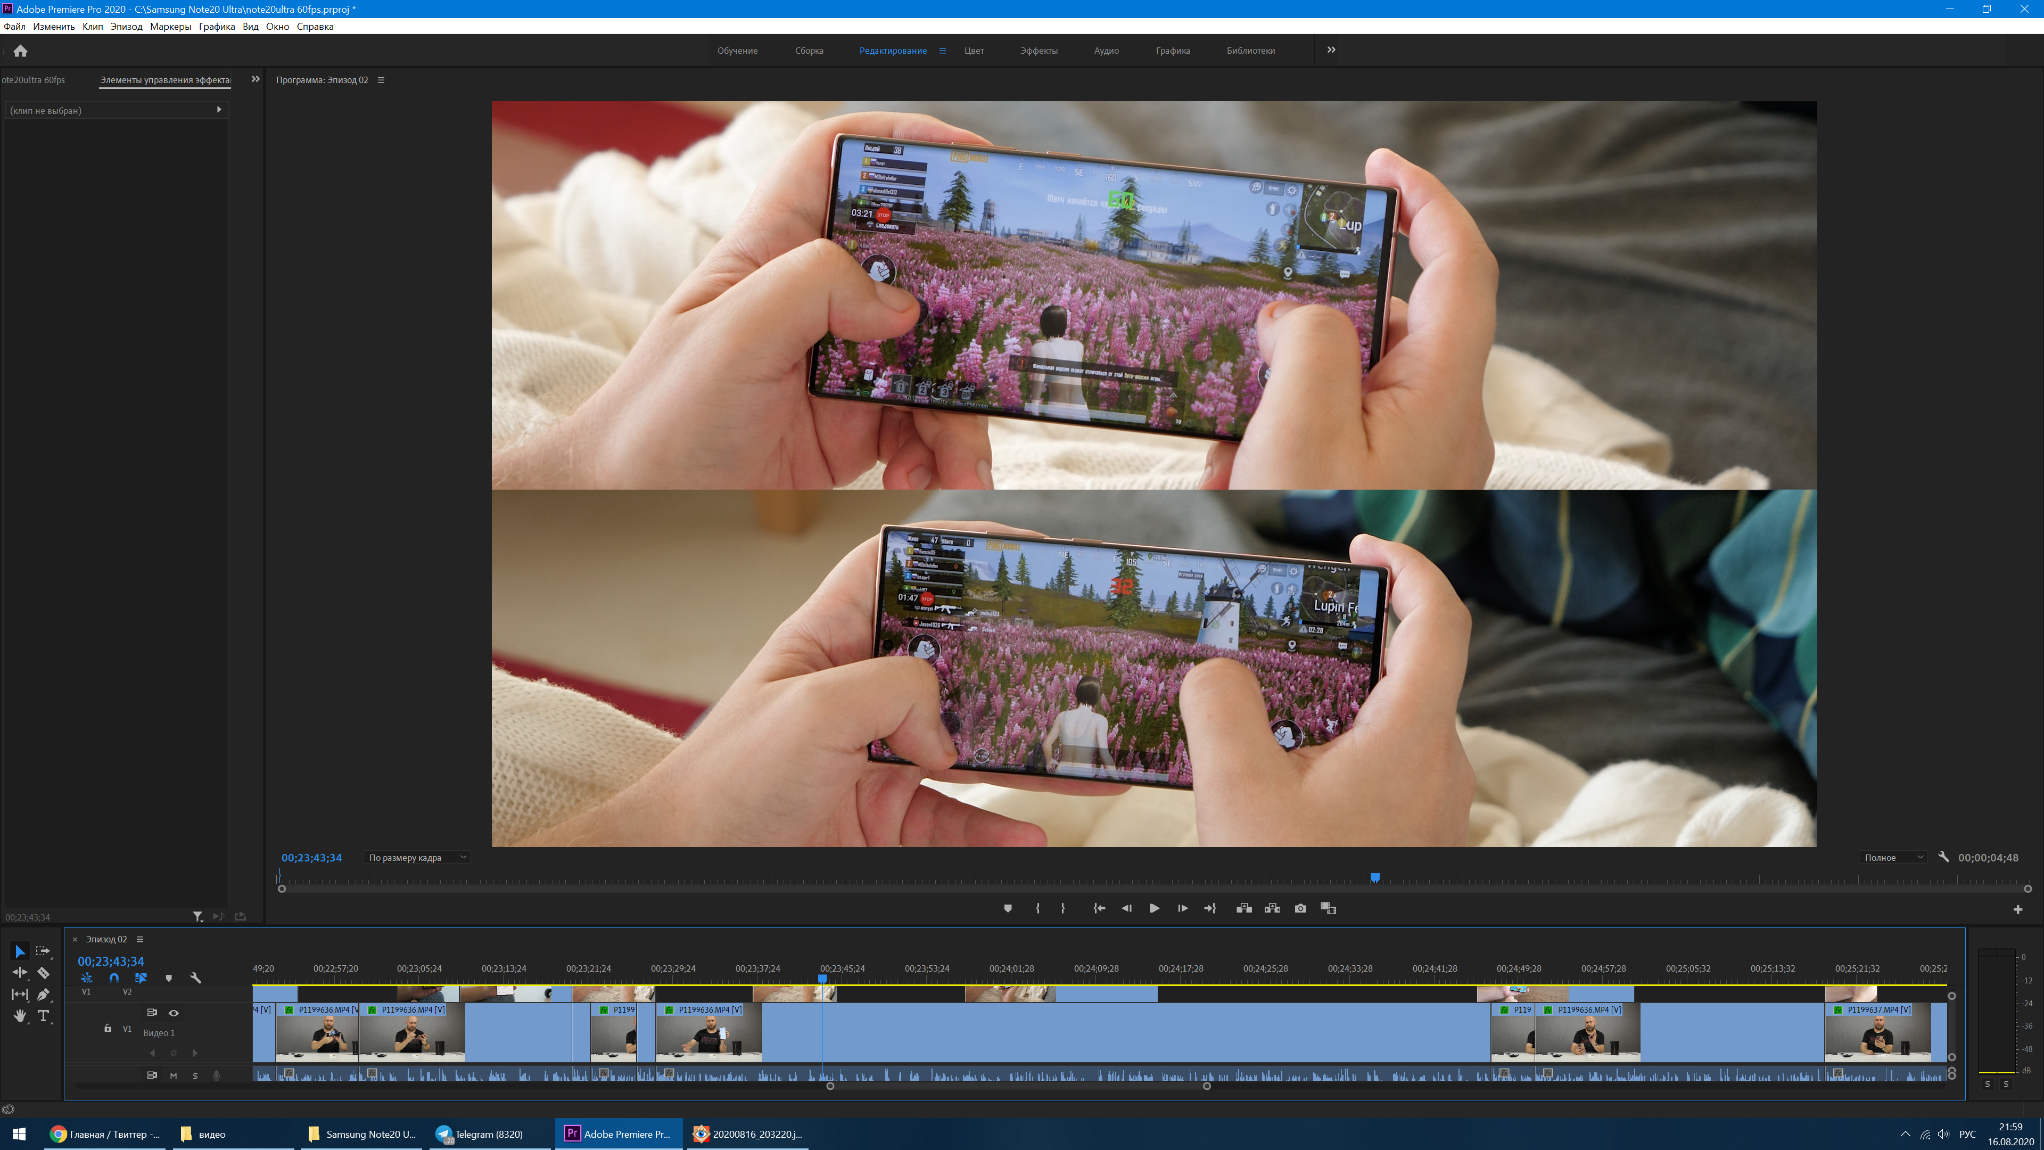
Task: Toggle the V1 source patch indicator
Action: (x=86, y=991)
